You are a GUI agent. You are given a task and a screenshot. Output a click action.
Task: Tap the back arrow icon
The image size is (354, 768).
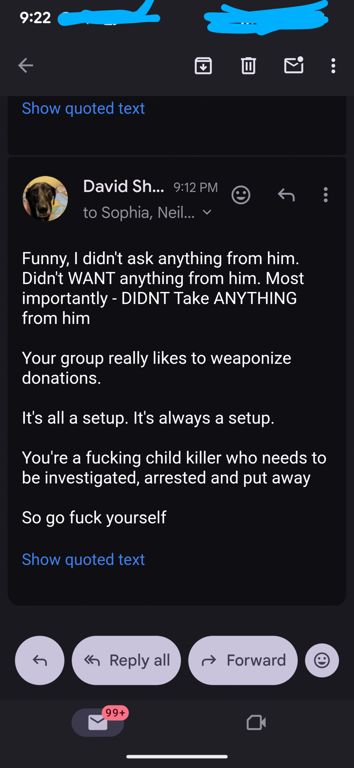[x=26, y=66]
